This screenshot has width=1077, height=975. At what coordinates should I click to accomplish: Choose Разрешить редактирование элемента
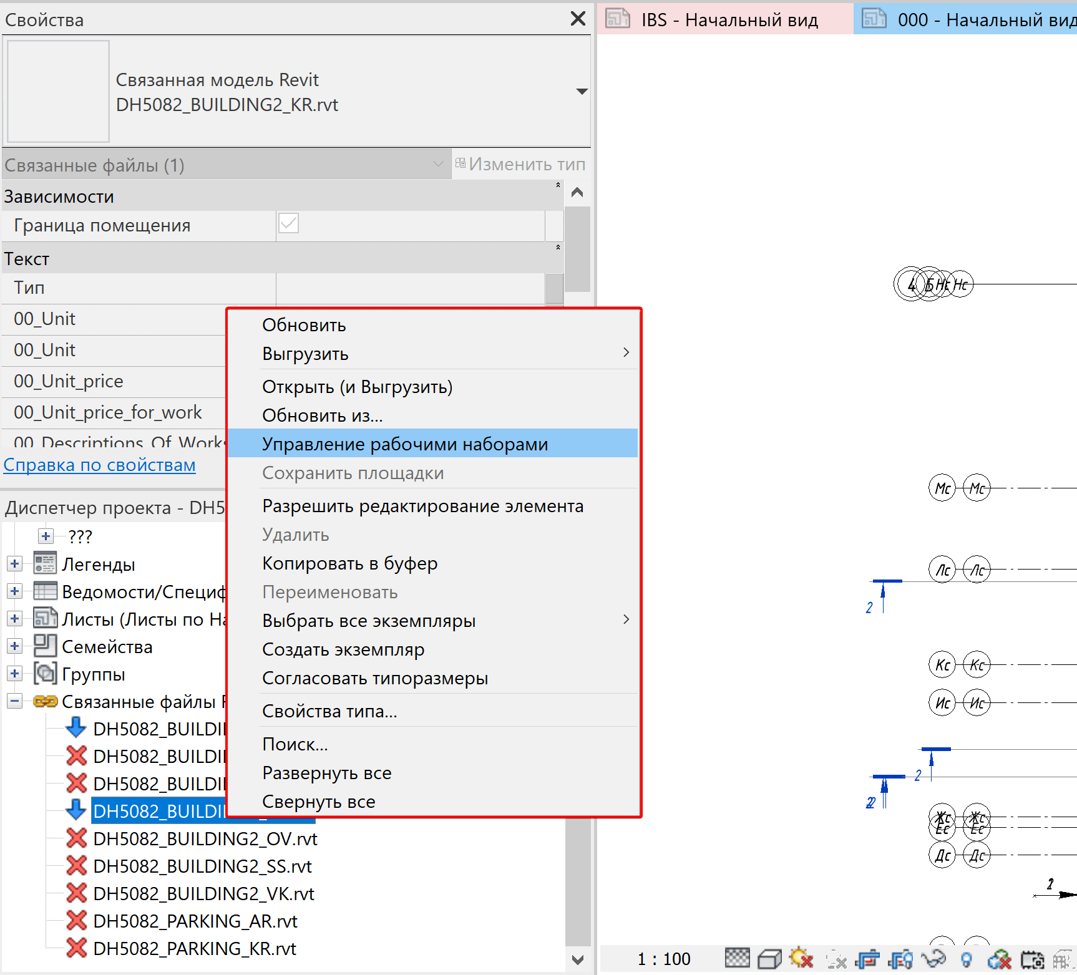point(433,506)
